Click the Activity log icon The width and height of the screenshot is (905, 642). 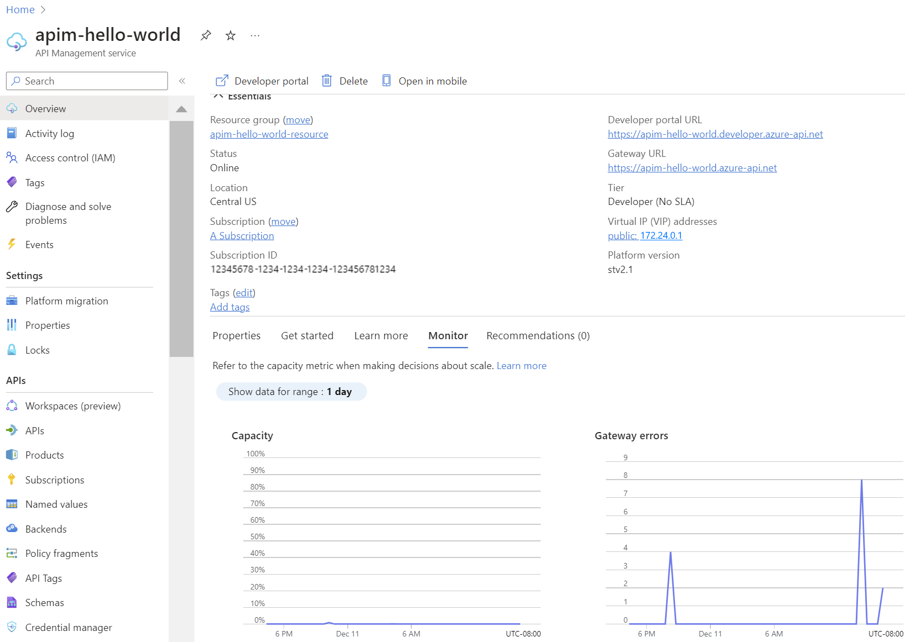point(12,133)
